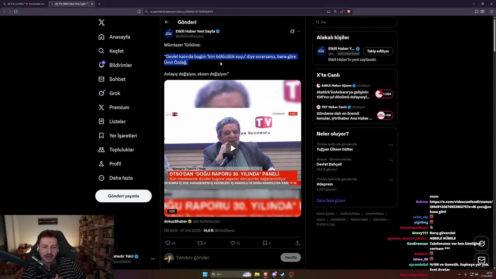Open Premium from the sidebar

pos(114,107)
